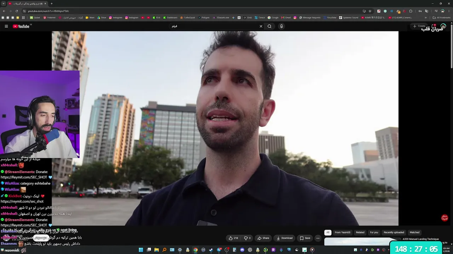453x254 pixels.
Task: Reload the YouTube page
Action: 17,11
